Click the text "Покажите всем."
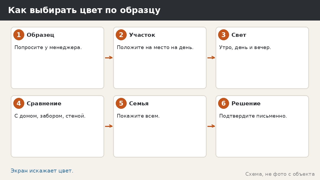This screenshot has width=320, height=180. click(x=138, y=116)
